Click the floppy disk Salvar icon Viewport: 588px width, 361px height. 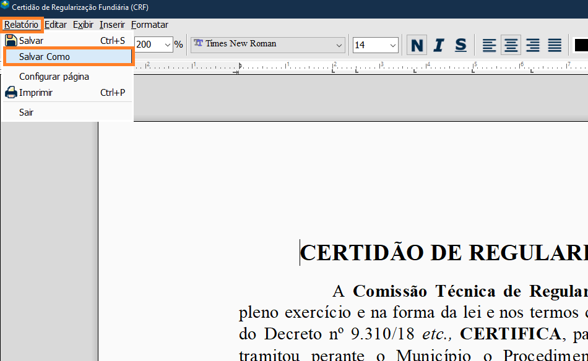click(11, 41)
